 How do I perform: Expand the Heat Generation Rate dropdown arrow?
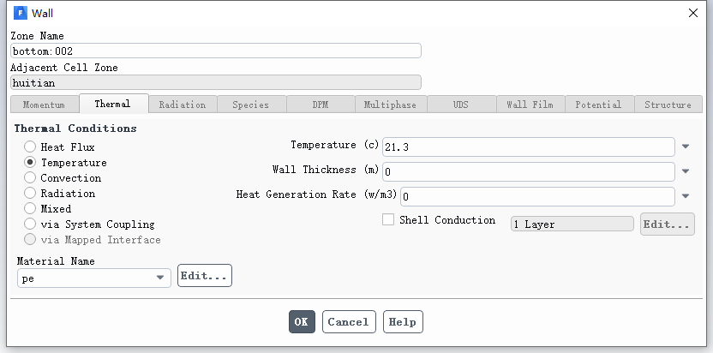[686, 196]
